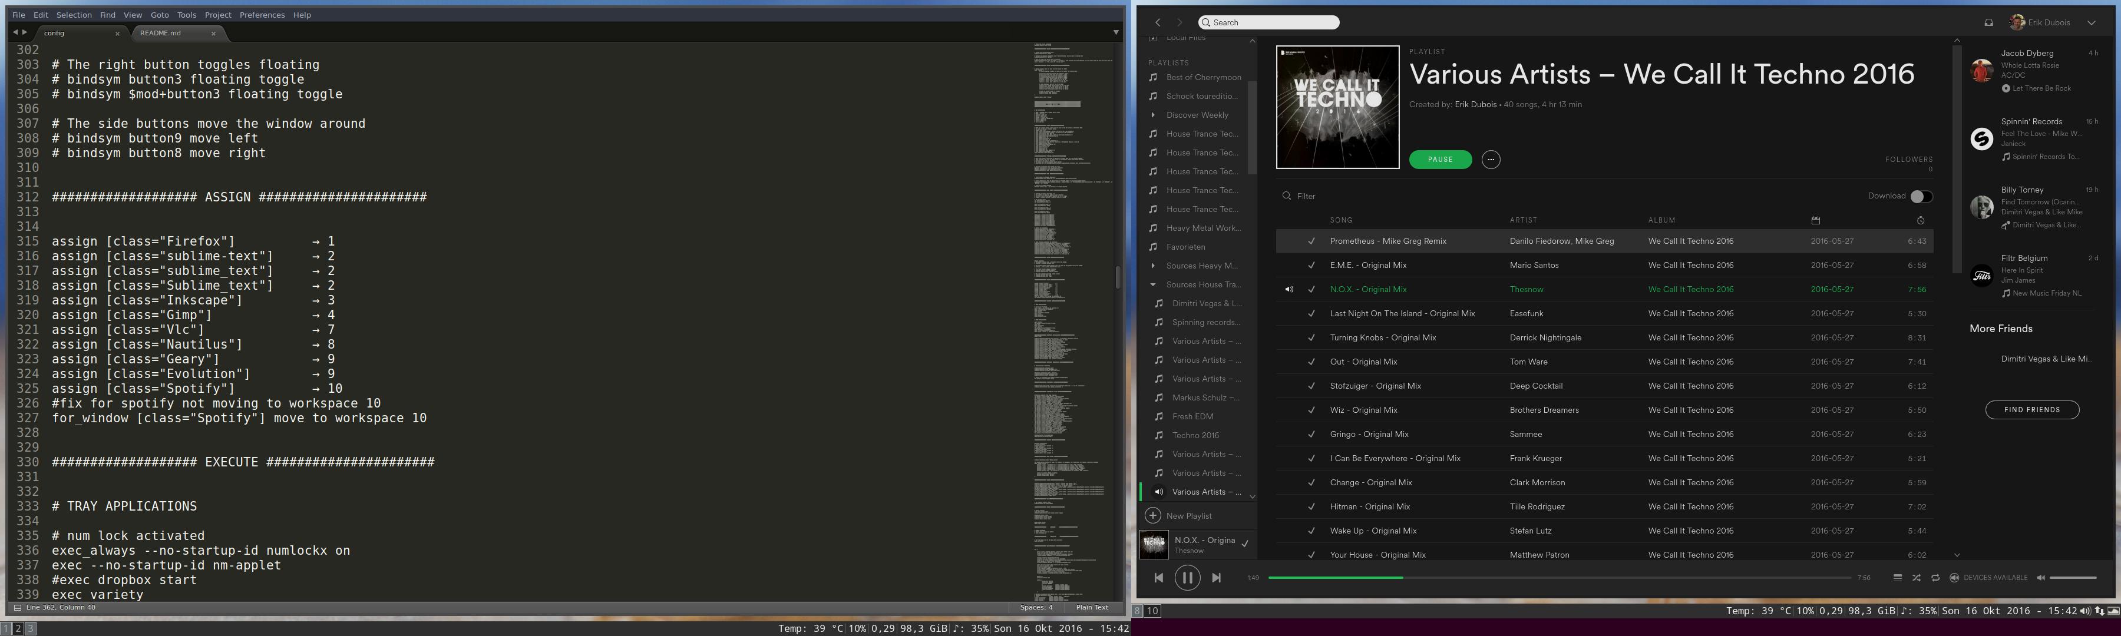The height and width of the screenshot is (636, 2121).
Task: Switch to workspace 10 in i3 bar
Action: coord(1153,611)
